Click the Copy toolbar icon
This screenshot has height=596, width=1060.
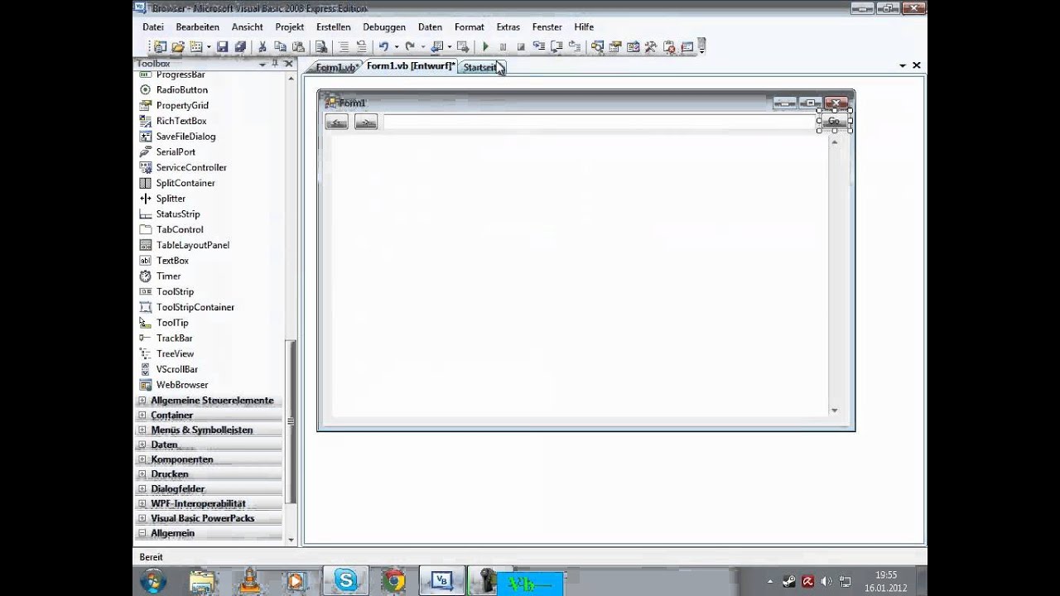pos(280,47)
